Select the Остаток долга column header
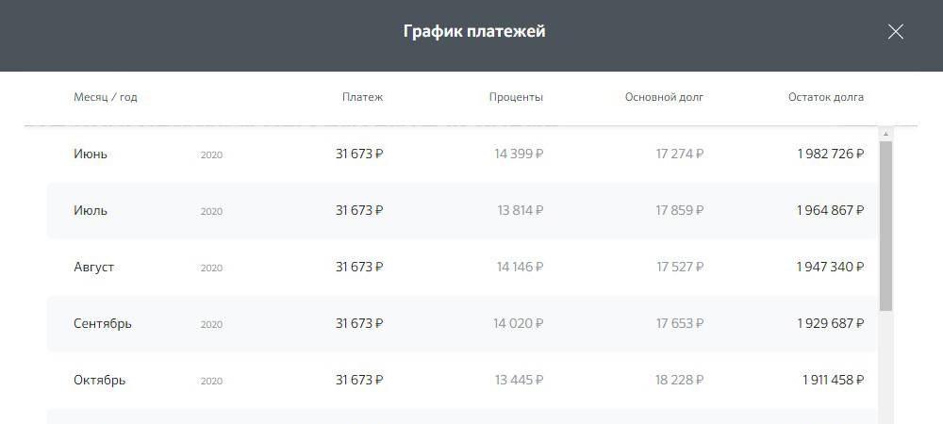 click(x=825, y=97)
